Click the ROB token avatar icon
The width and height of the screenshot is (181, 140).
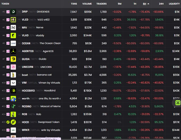tap(13, 114)
